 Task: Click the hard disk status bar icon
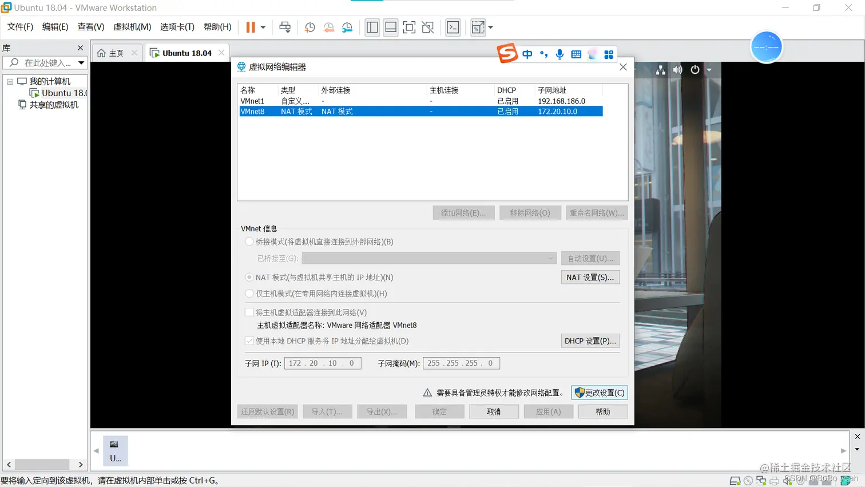735,481
